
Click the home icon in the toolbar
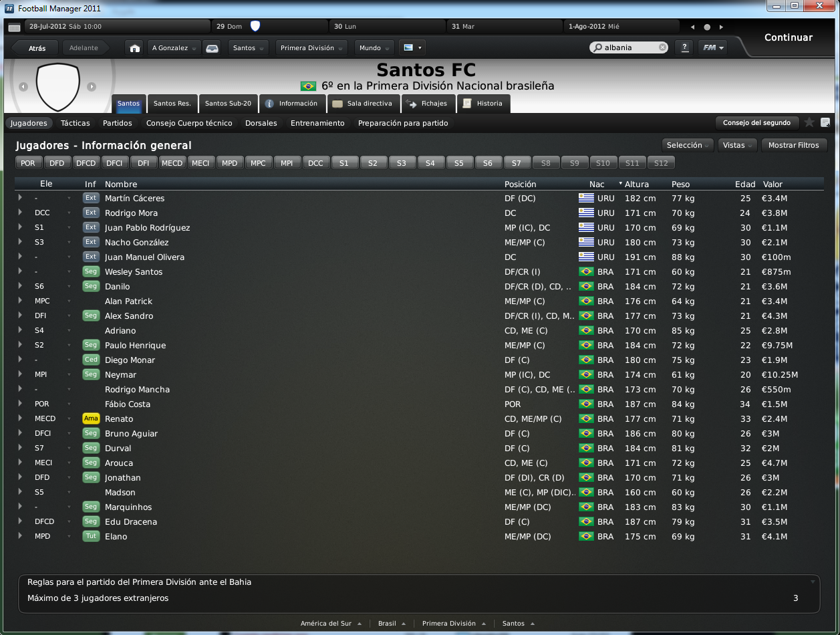click(135, 48)
